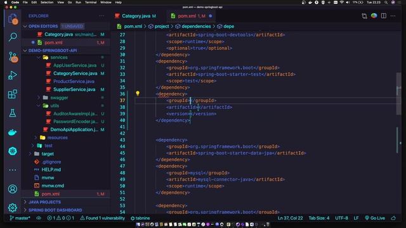Open ProductService.java in the file tree
Viewport: 406px width, 228px height.
click(74, 82)
